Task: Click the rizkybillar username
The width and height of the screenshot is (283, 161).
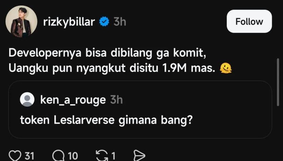Action: click(x=69, y=22)
